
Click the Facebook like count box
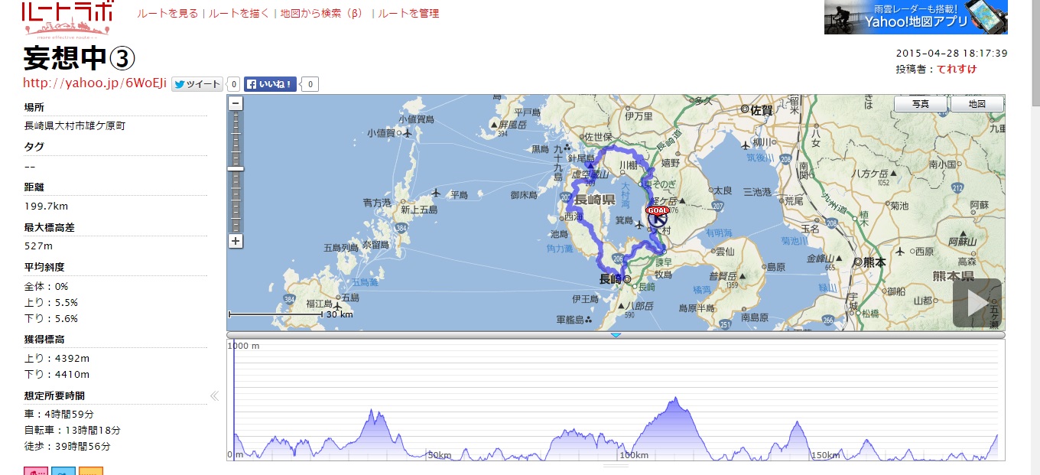coord(311,84)
